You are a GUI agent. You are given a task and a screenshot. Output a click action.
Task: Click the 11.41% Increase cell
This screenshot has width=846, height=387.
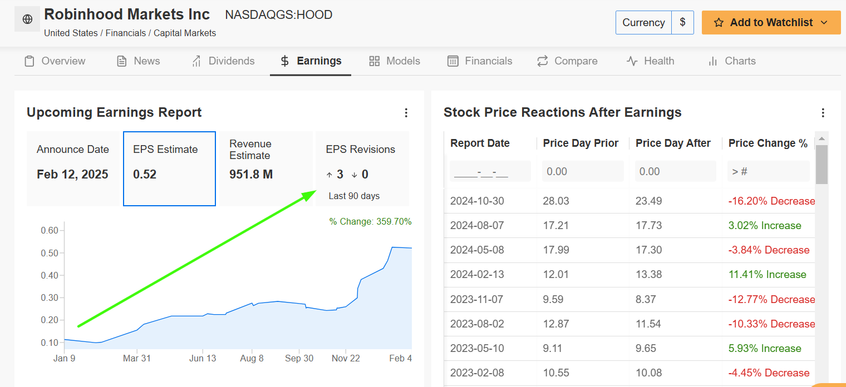(768, 274)
